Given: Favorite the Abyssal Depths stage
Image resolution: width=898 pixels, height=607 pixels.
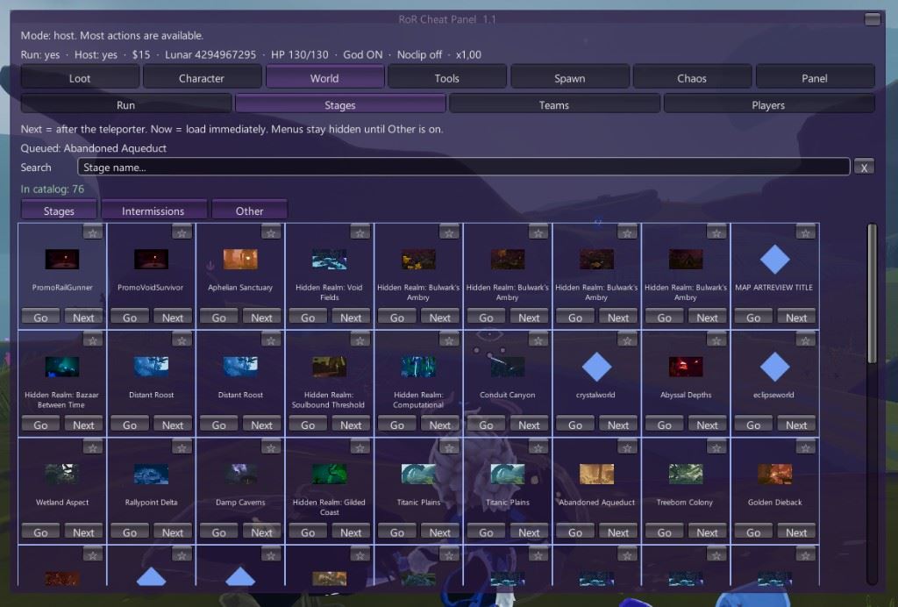Looking at the screenshot, I should point(716,340).
